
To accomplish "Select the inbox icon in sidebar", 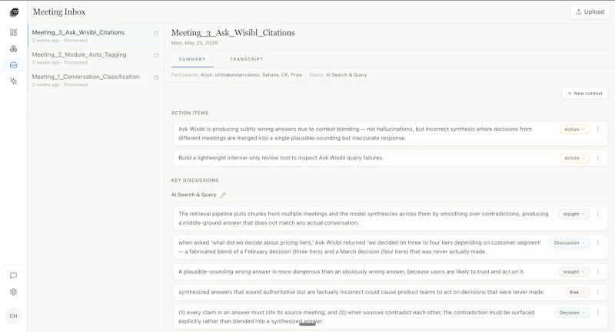I will click(13, 65).
